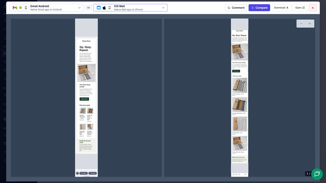
Task: Close the comparison with the red X
Action: point(313,8)
